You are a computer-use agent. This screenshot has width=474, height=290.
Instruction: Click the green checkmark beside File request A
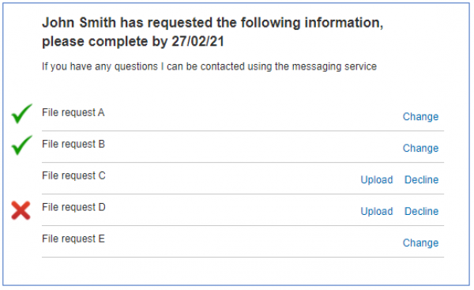pos(22,114)
